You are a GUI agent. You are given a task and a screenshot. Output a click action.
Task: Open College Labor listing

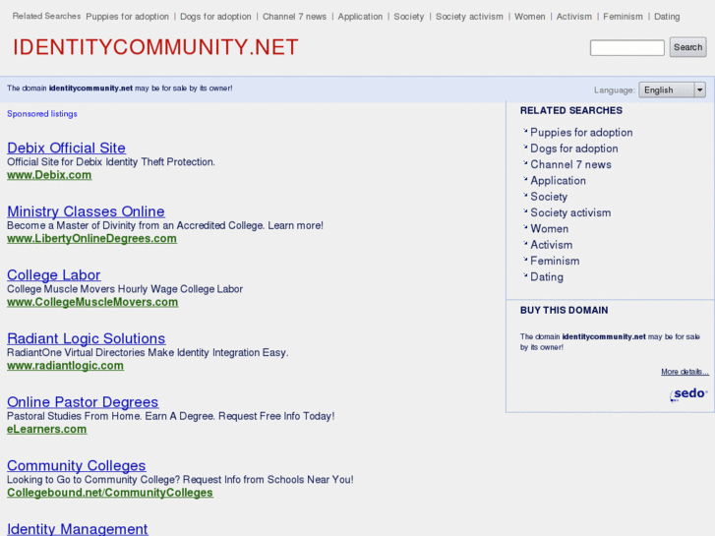tap(54, 275)
